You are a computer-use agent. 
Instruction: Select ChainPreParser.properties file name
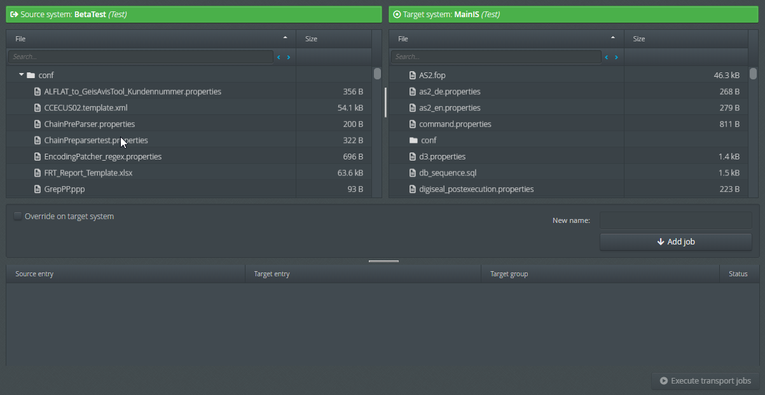tap(90, 124)
